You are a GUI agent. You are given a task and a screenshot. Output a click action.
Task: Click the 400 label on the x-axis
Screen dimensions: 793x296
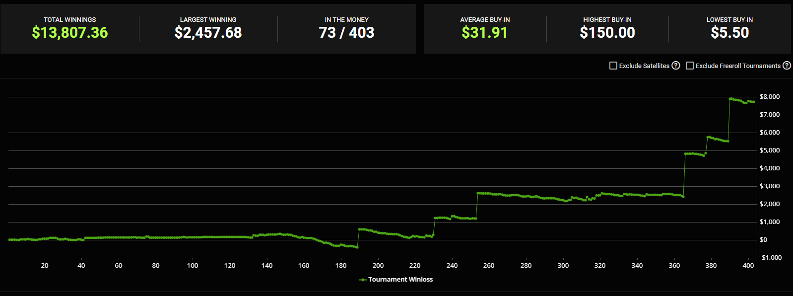(748, 266)
